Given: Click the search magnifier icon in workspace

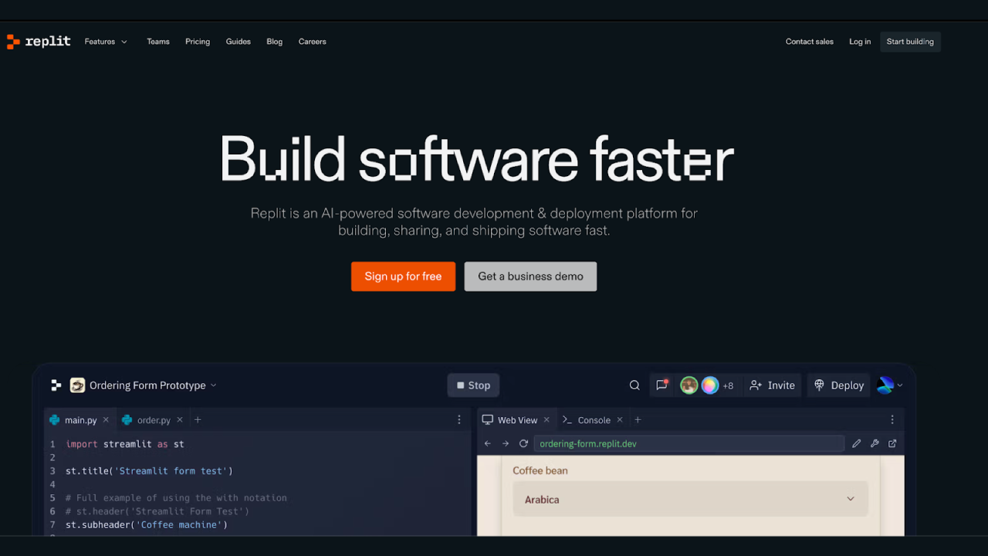Looking at the screenshot, I should [x=634, y=385].
